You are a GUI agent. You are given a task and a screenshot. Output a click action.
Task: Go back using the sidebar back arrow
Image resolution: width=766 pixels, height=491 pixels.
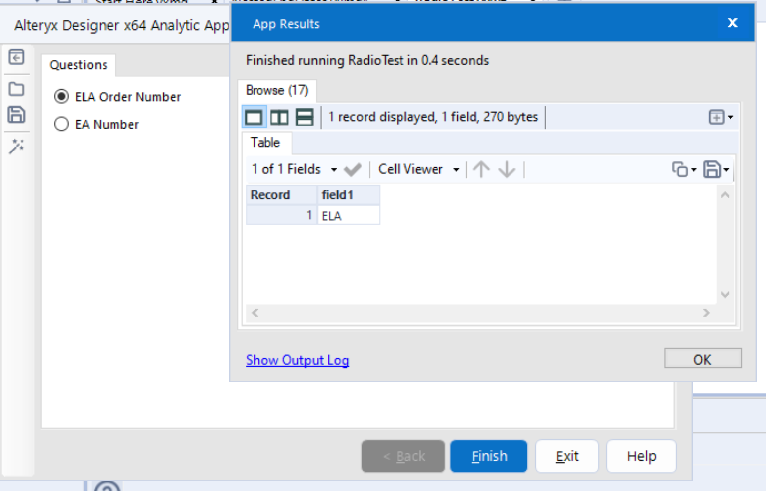(17, 58)
